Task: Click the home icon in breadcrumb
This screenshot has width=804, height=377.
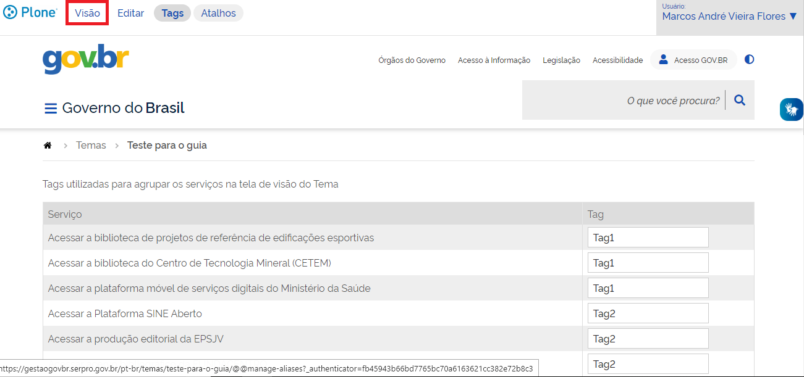Action: click(47, 146)
